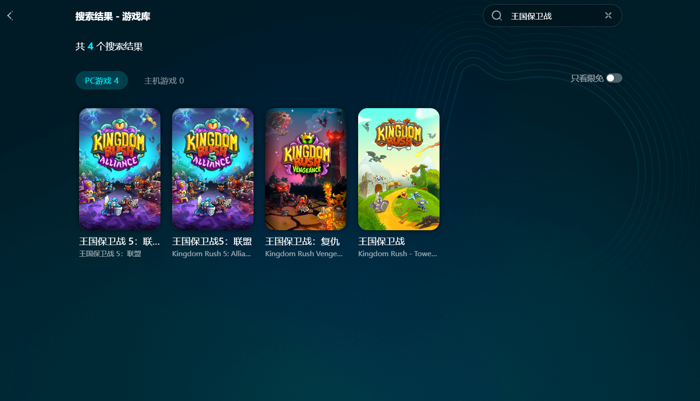Click the title 王国保卫战：复仇
Viewport: 700px width, 401px height.
[302, 241]
